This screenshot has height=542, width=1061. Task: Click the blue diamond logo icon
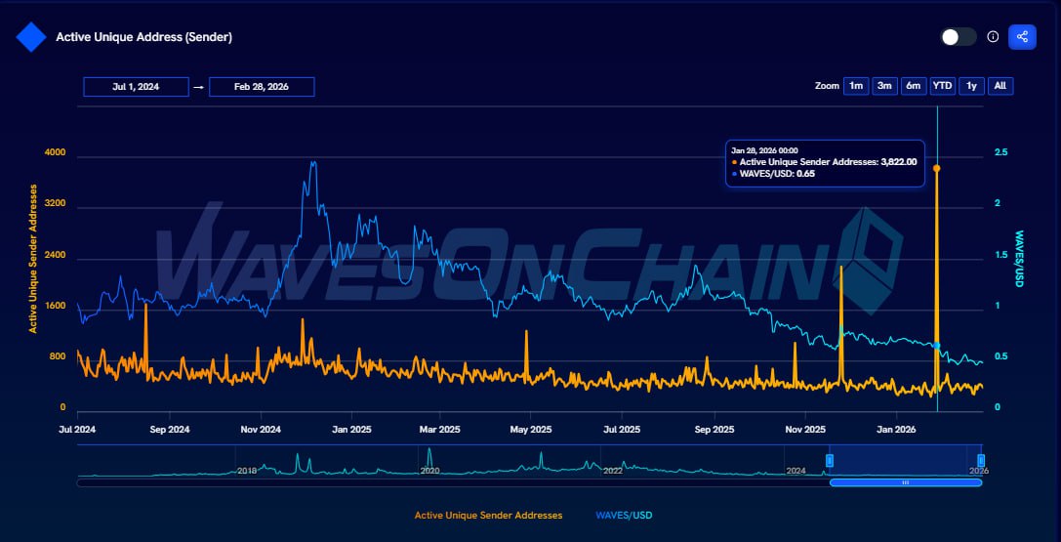31,37
